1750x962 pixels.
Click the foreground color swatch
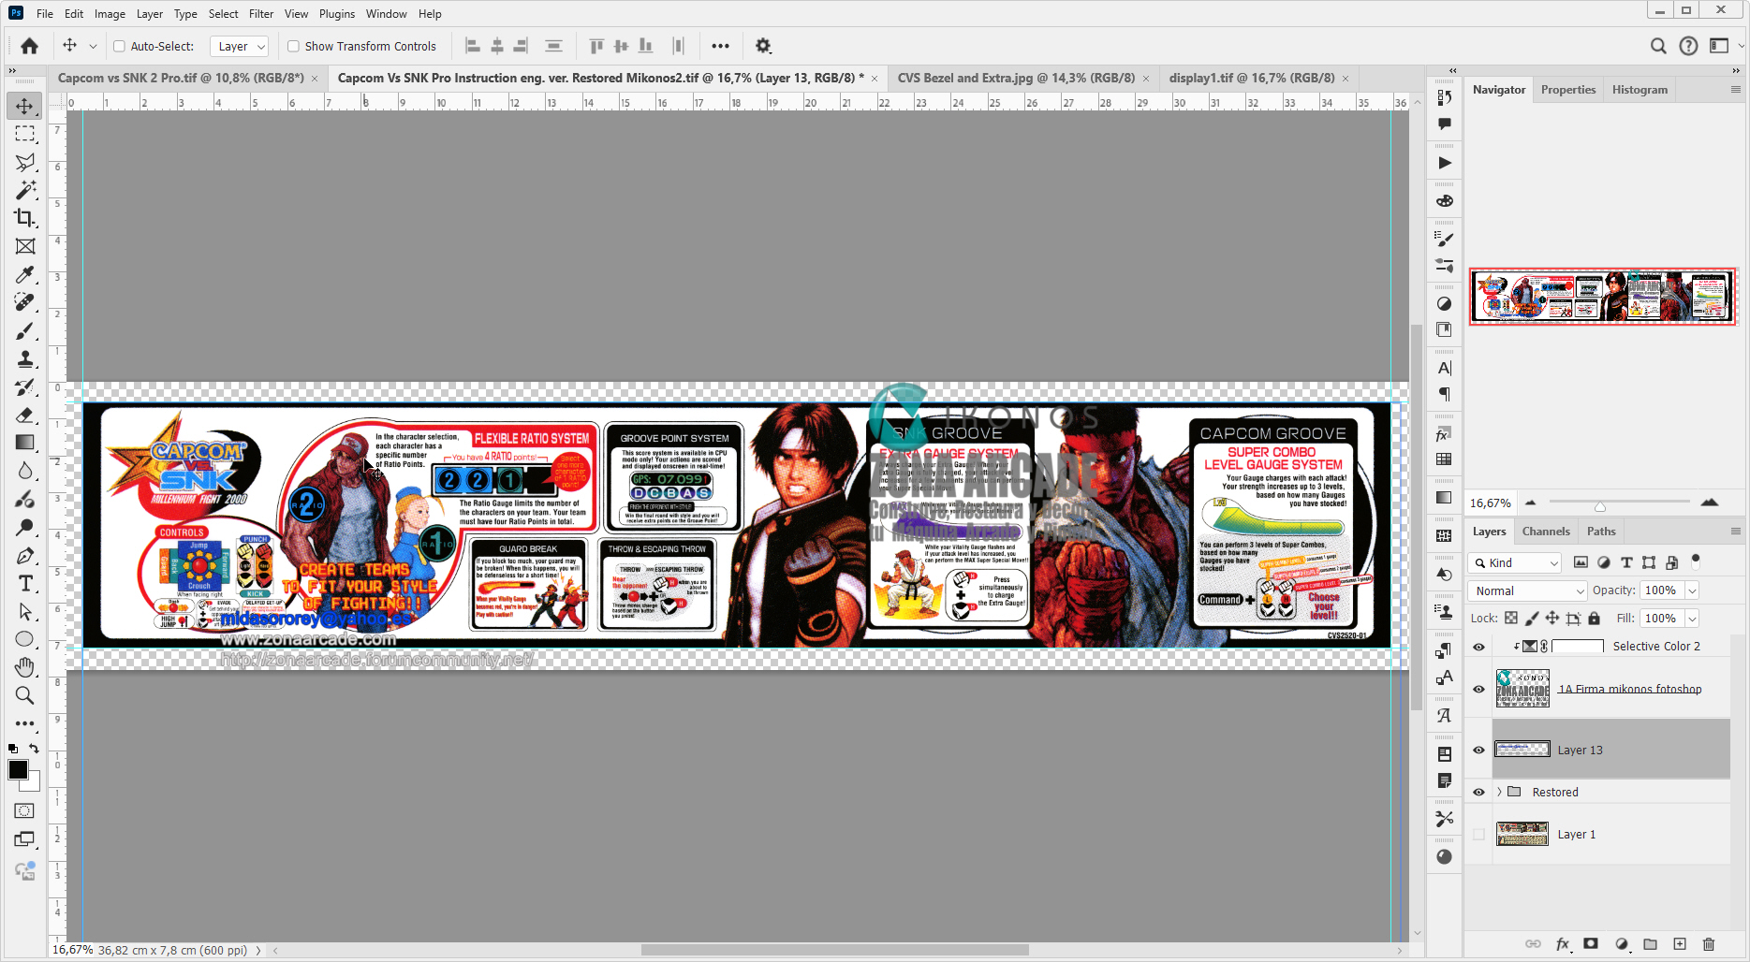(x=18, y=769)
